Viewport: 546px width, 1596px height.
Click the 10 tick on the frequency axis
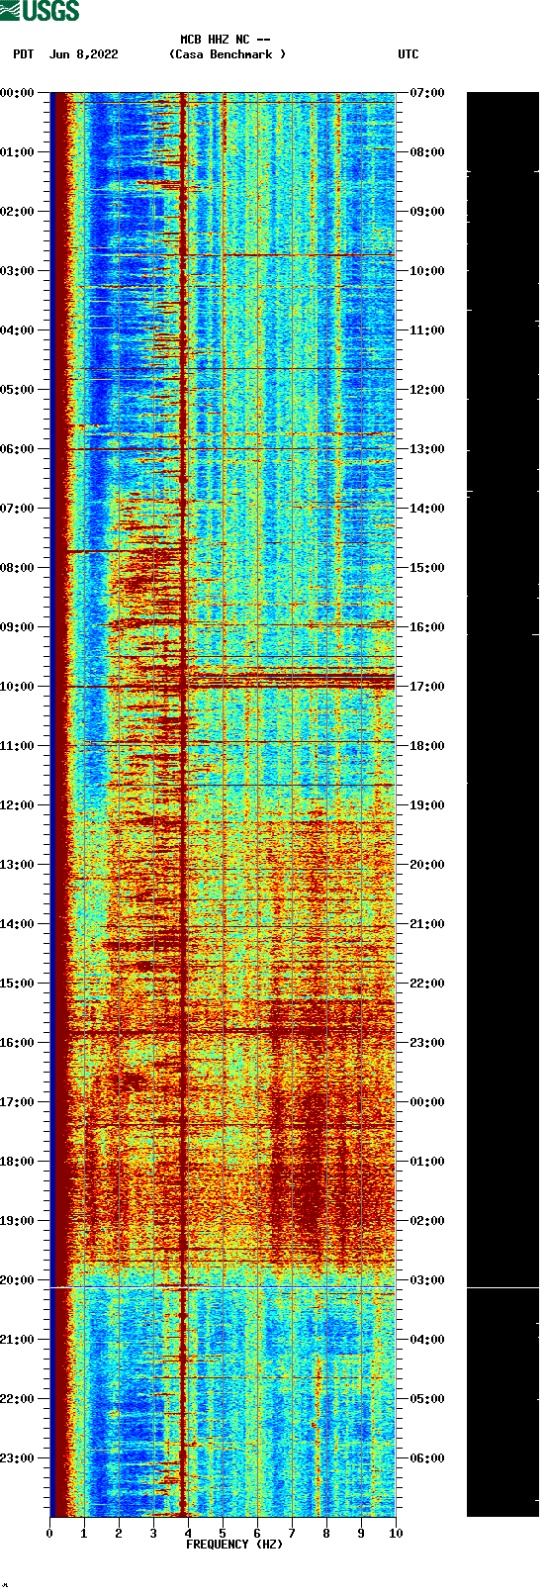pyautogui.click(x=396, y=1533)
